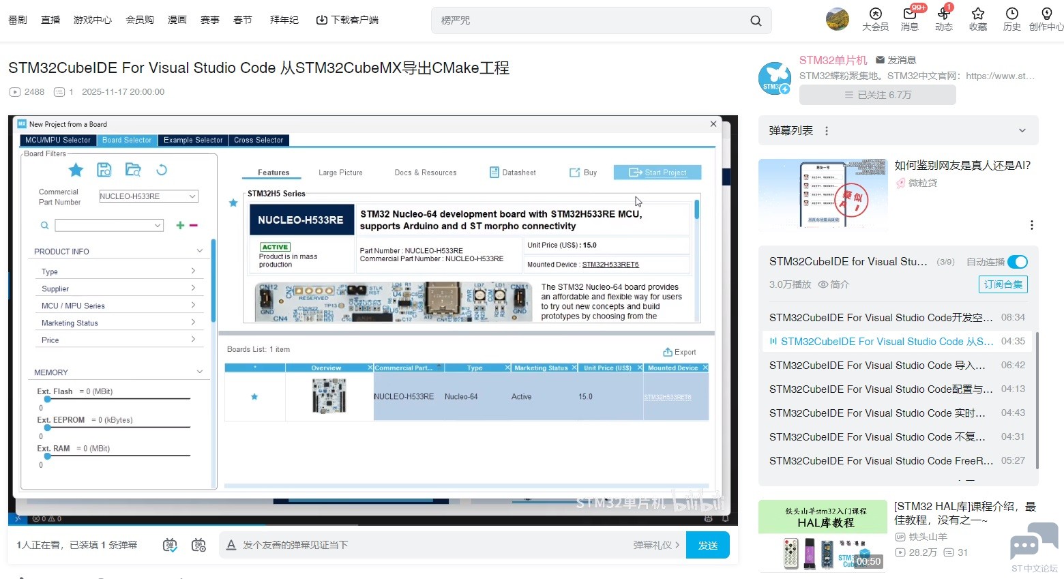Screen dimensions: 1064x579
Task: Click the top search input field
Action: [591, 20]
